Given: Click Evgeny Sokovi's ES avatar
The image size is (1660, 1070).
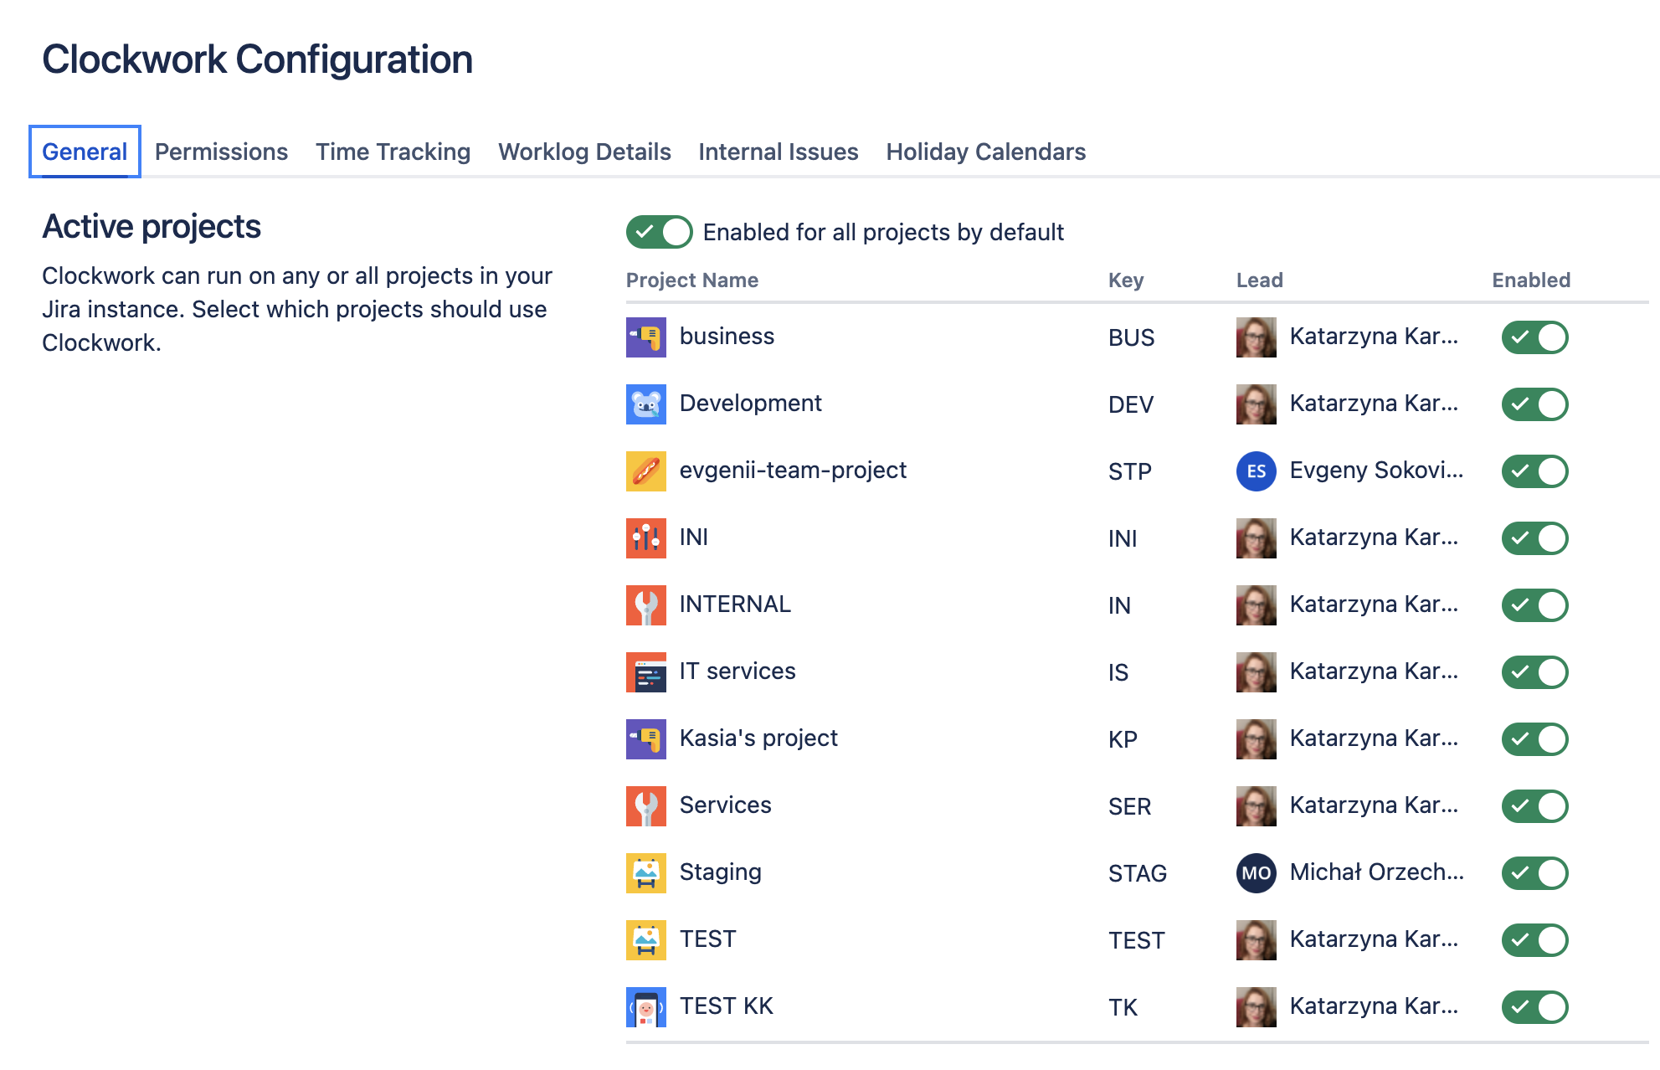Looking at the screenshot, I should click(1256, 471).
